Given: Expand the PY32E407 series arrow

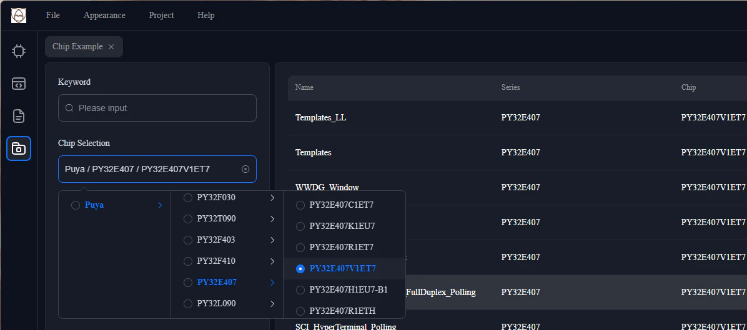Looking at the screenshot, I should (272, 282).
